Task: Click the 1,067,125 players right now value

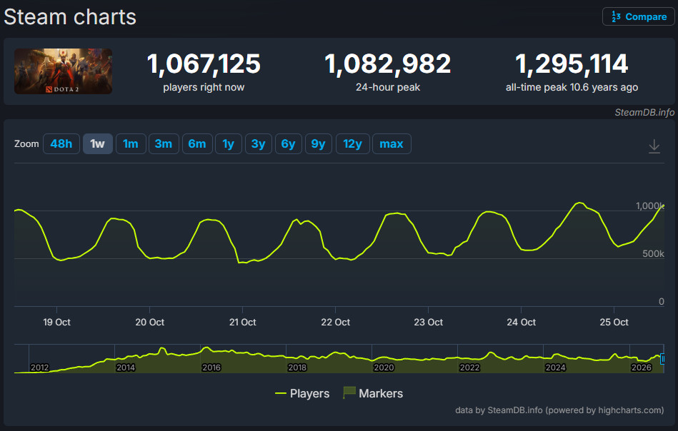Action: click(x=204, y=64)
